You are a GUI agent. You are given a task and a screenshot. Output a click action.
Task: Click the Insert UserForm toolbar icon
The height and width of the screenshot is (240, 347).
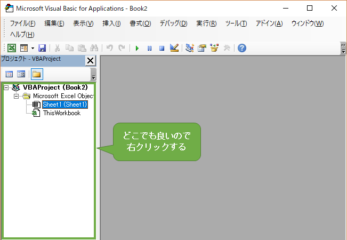tap(24, 48)
